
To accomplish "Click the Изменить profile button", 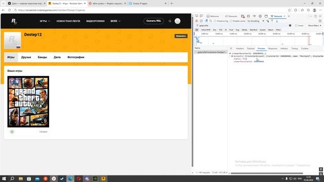I will [181, 36].
